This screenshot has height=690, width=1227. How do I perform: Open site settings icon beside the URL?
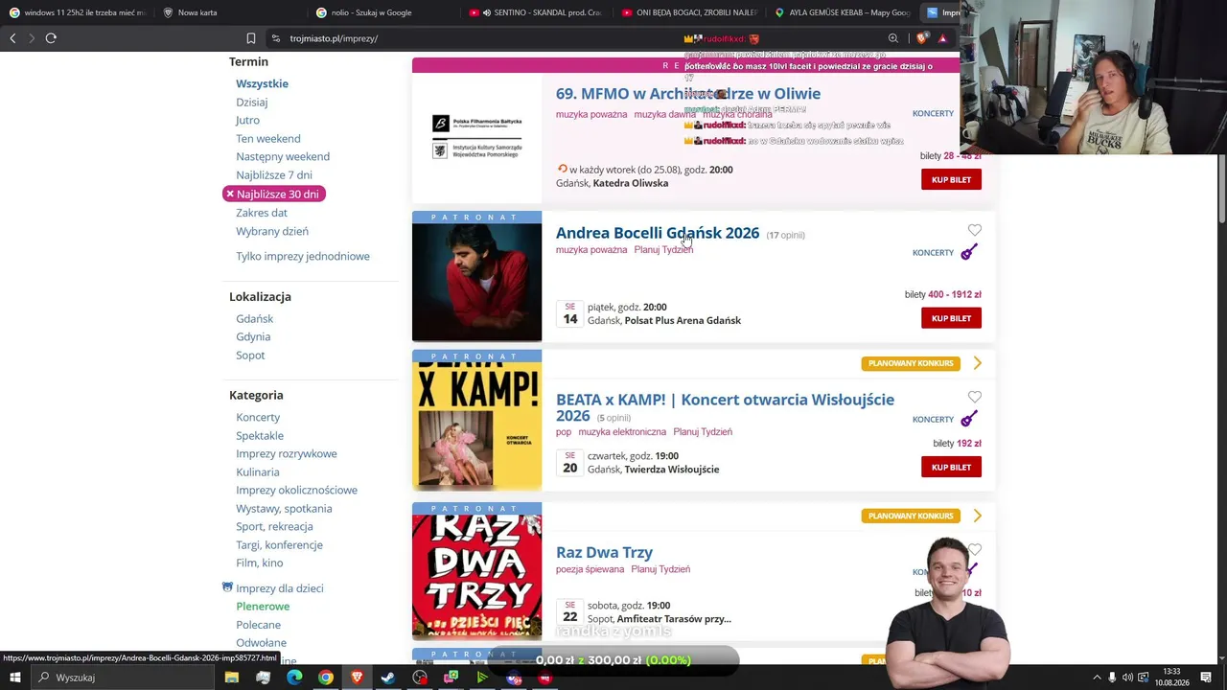[276, 38]
